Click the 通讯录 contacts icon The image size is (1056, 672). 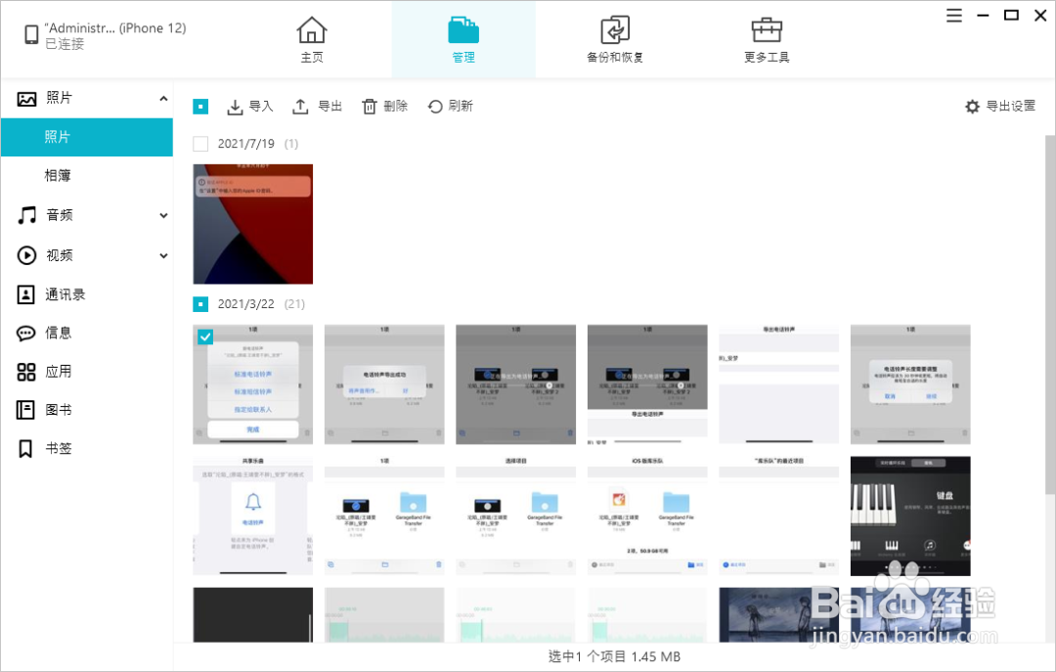[25, 294]
